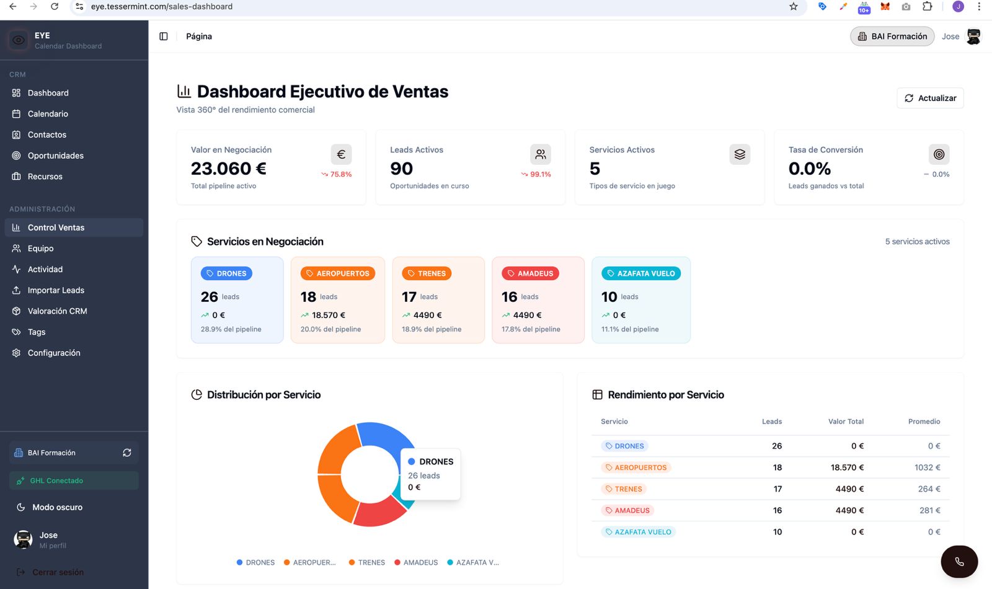The height and width of the screenshot is (589, 992).
Task: Click the AZAFATA VUELO tag in the table
Action: [638, 532]
